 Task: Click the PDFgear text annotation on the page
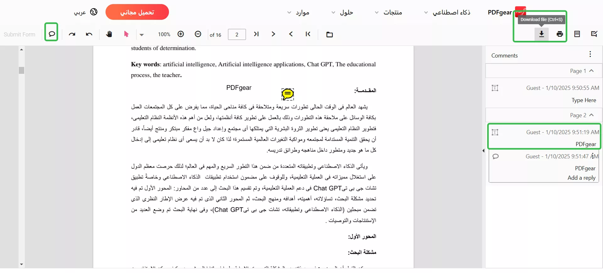coord(239,88)
